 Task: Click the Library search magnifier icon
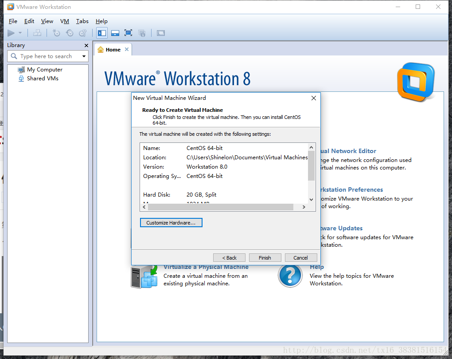pyautogui.click(x=14, y=56)
